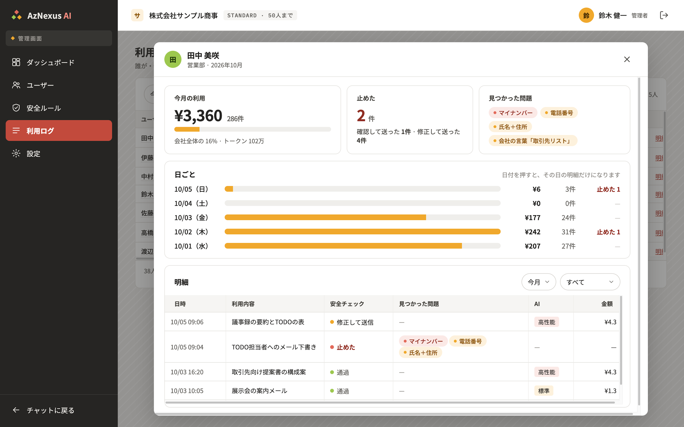
Task: Close the 田中 美咲 detail dialog
Action: [627, 59]
